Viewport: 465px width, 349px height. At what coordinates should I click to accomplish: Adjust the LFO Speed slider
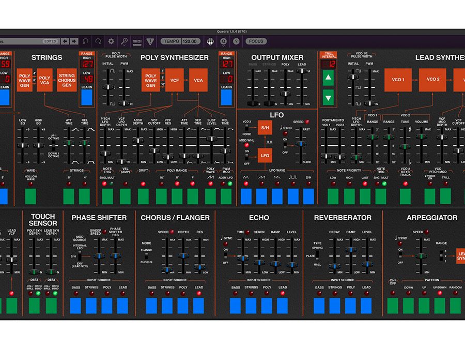point(301,144)
